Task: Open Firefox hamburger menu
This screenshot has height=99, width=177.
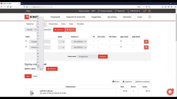Action: pos(175,7)
